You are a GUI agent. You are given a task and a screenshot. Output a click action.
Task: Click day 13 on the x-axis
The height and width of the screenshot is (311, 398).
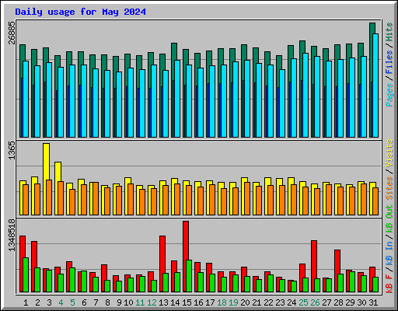tap(163, 302)
